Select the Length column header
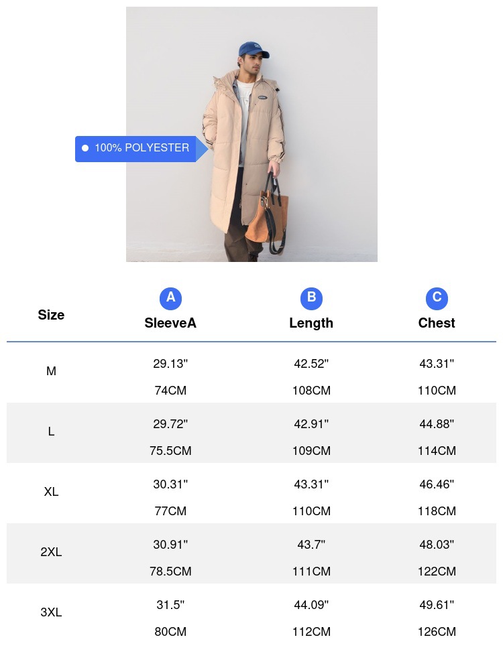The width and height of the screenshot is (503, 670). (x=311, y=324)
